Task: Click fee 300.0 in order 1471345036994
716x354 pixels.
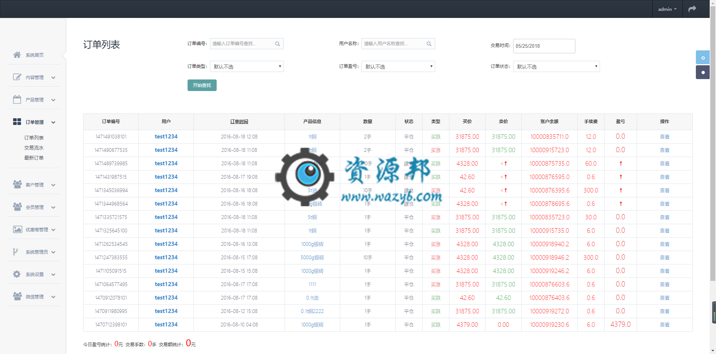Action: pyautogui.click(x=591, y=190)
